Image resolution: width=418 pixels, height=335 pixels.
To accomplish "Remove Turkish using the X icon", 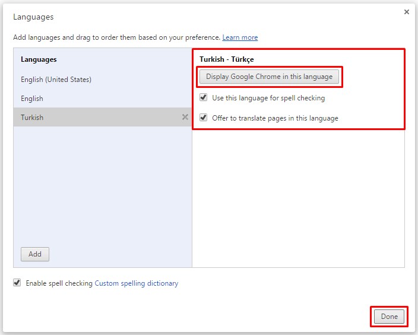I will [185, 117].
